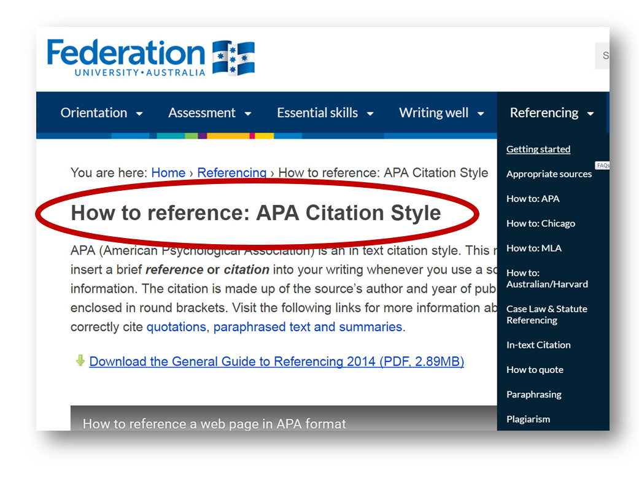639x484 pixels.
Task: Open the Orientation menu
Action: (x=94, y=112)
